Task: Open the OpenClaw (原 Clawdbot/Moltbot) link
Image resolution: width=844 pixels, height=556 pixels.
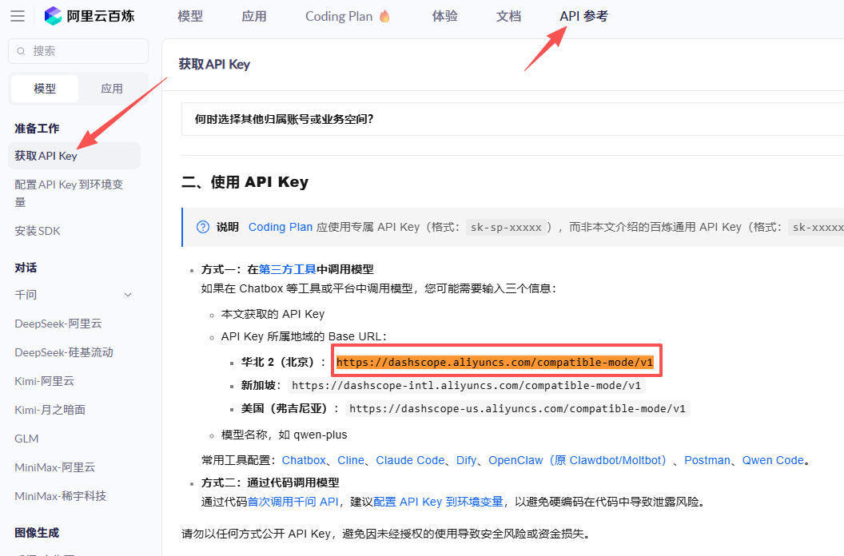Action: click(579, 460)
